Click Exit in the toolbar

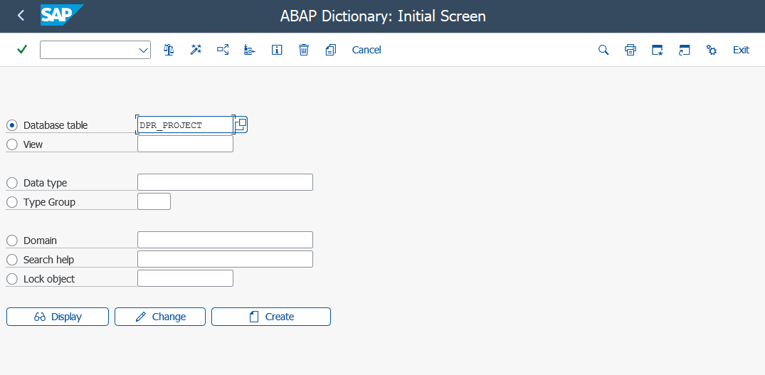pyautogui.click(x=741, y=50)
